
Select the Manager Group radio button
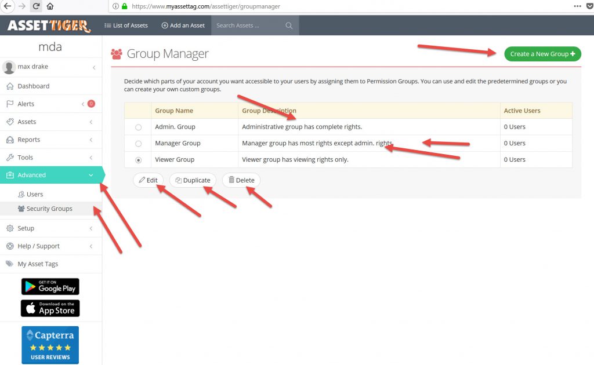pos(138,143)
